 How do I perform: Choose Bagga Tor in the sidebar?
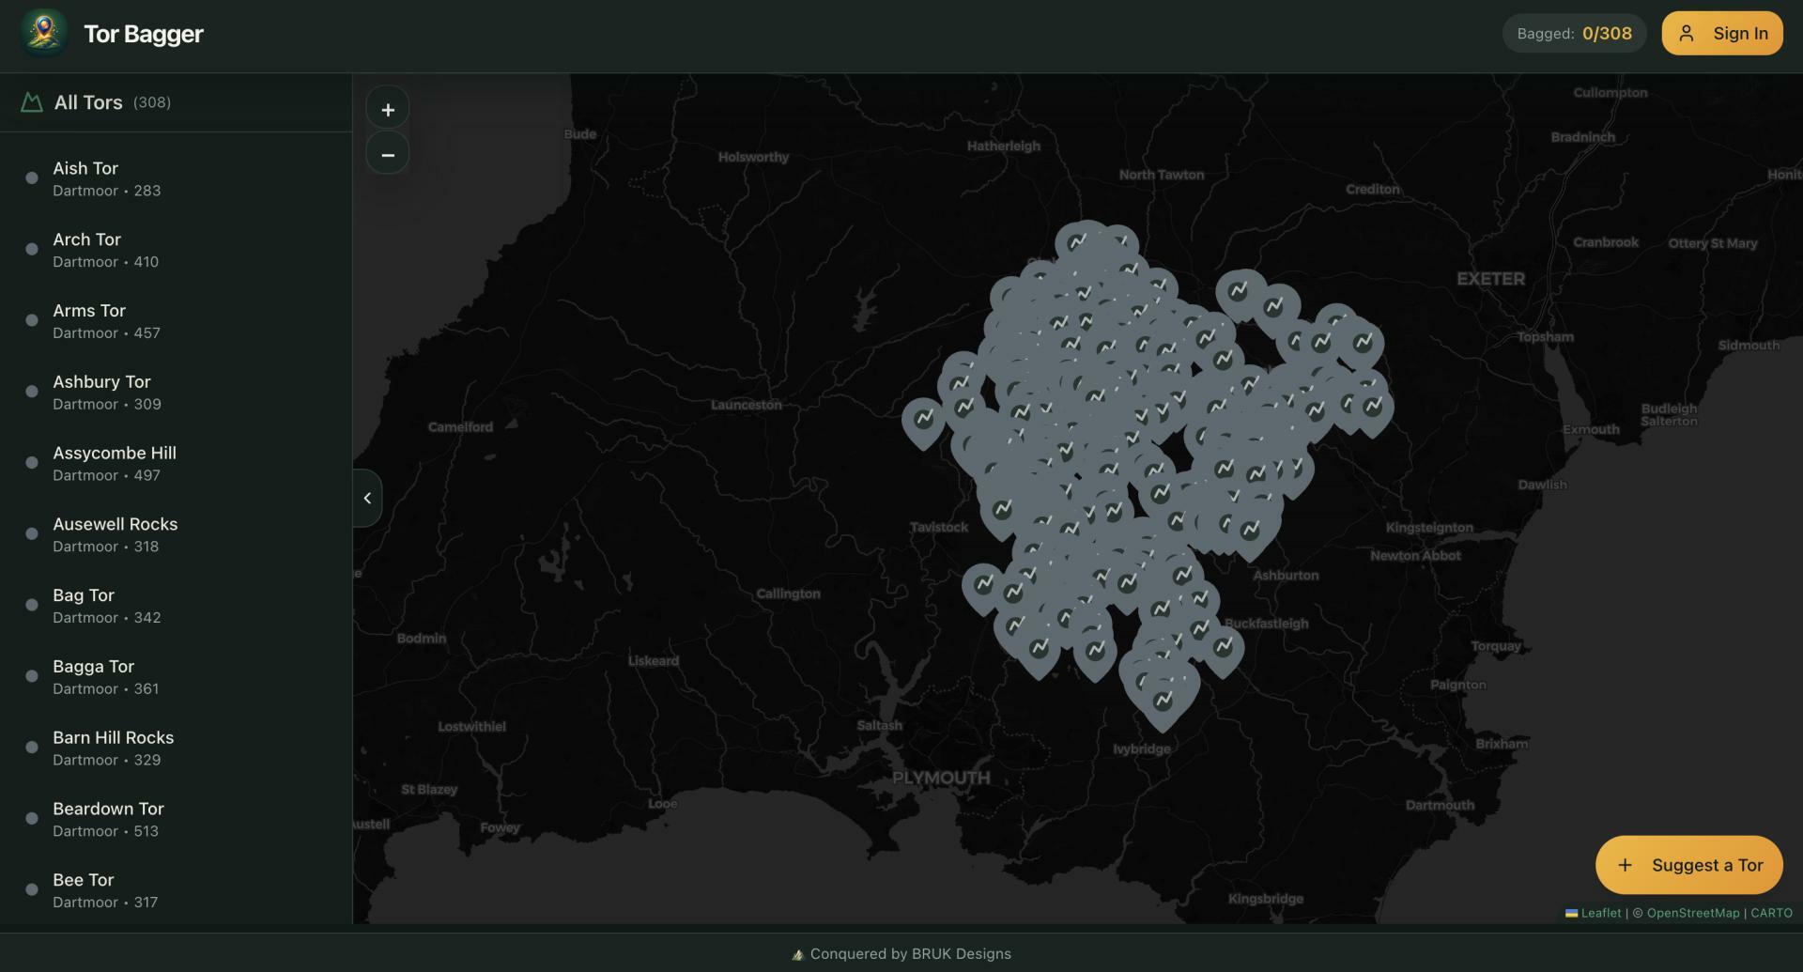coord(93,667)
